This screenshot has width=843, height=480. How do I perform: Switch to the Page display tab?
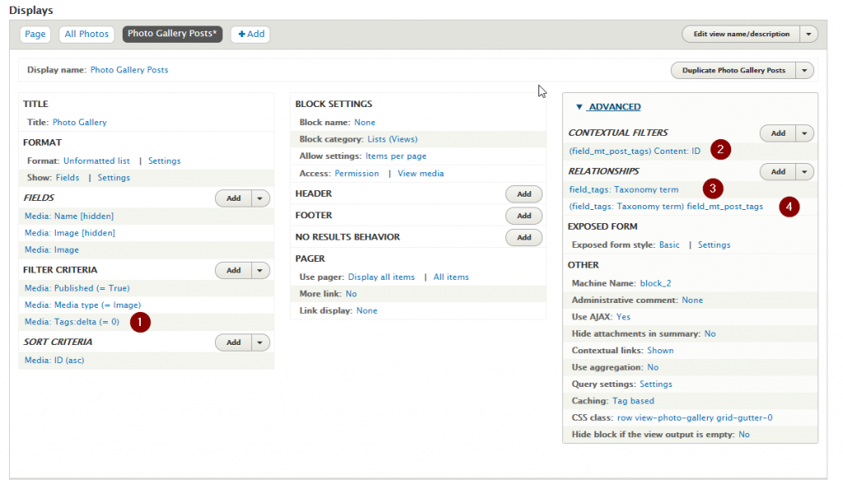point(35,34)
